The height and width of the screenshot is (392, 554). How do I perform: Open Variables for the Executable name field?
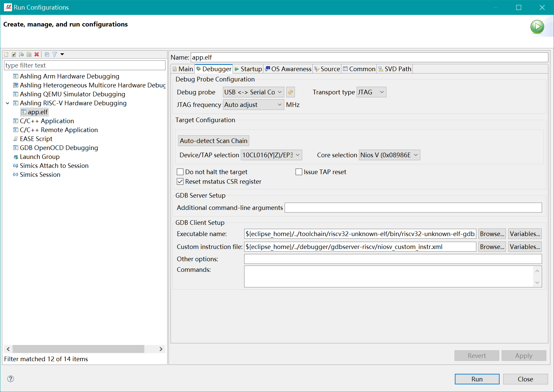pyautogui.click(x=525, y=234)
